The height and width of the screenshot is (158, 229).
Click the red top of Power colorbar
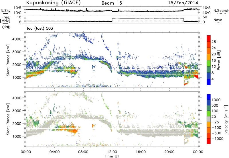pyautogui.click(x=209, y=38)
